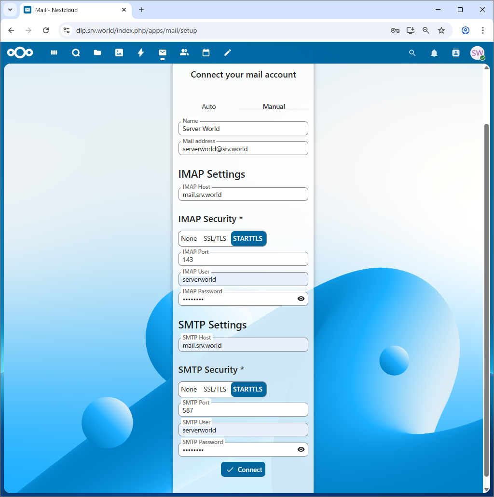
Task: Select the Manual setup tab
Action: tap(274, 106)
